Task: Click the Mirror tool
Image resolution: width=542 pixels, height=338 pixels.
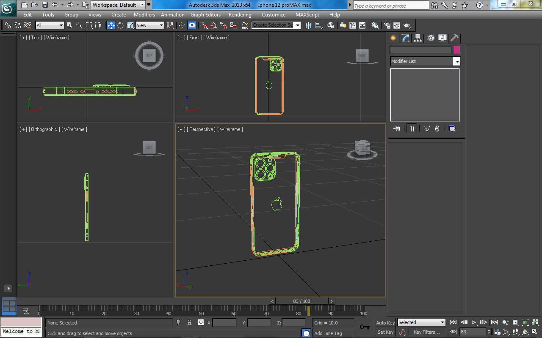Action: pyautogui.click(x=308, y=25)
